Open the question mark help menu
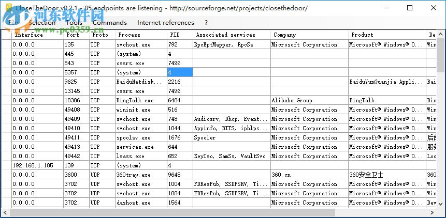Image resolution: width=446 pixels, height=218 pixels. [206, 23]
